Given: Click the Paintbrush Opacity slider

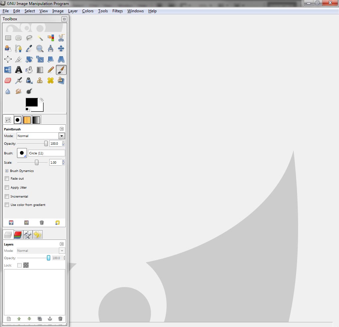Looking at the screenshot, I should coord(32,143).
